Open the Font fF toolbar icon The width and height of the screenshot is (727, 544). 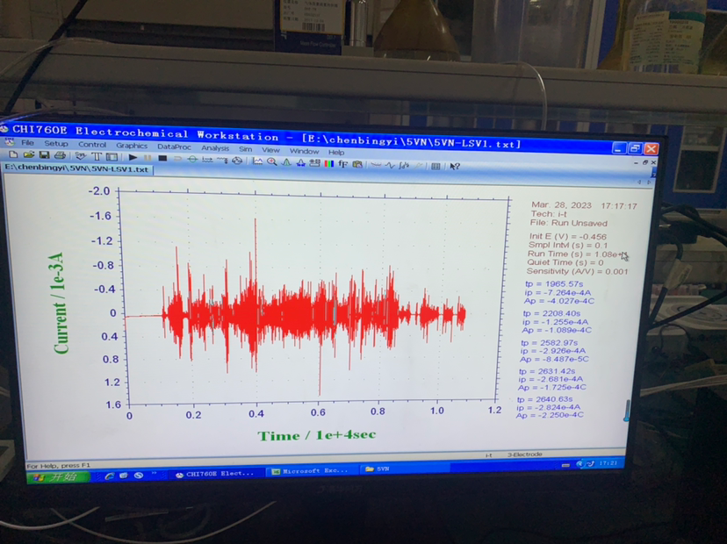(x=343, y=164)
